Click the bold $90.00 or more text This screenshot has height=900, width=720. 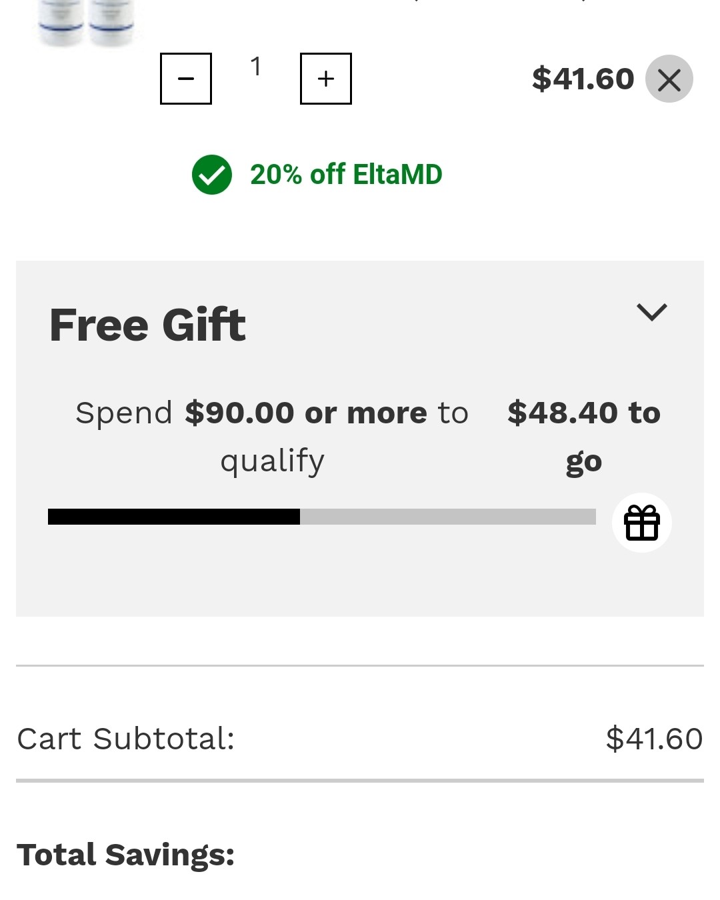coord(306,413)
